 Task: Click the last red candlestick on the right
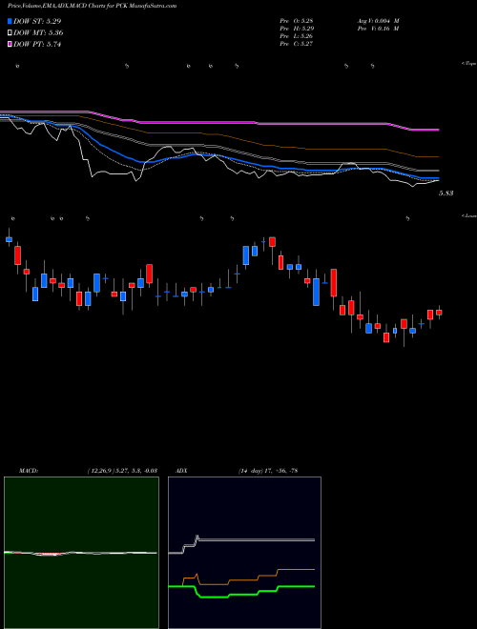[x=439, y=312]
